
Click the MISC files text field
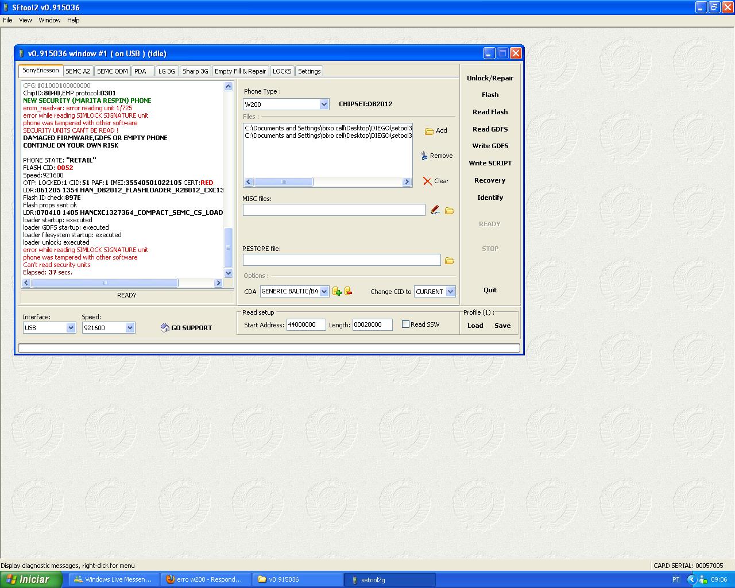[x=334, y=210]
